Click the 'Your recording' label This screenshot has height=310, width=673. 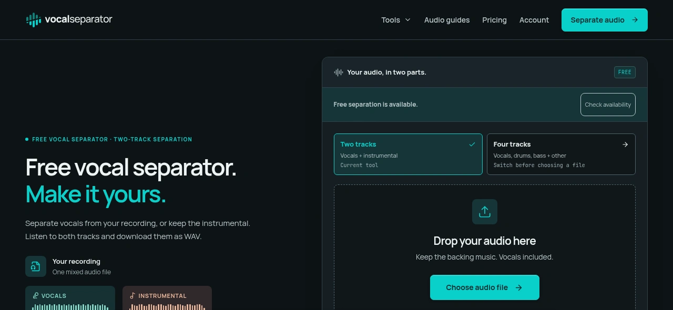pyautogui.click(x=76, y=262)
